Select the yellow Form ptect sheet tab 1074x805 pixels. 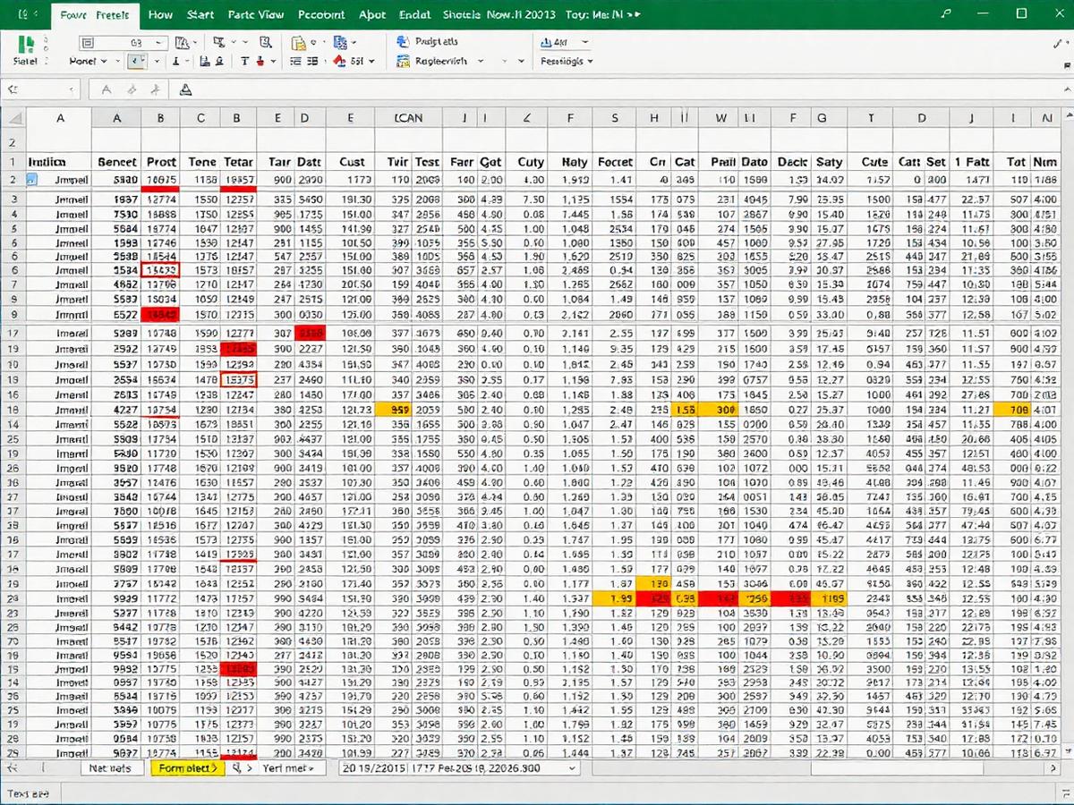[187, 767]
